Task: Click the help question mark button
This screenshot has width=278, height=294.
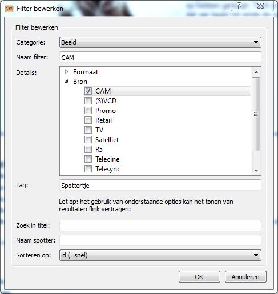Action: (239, 6)
